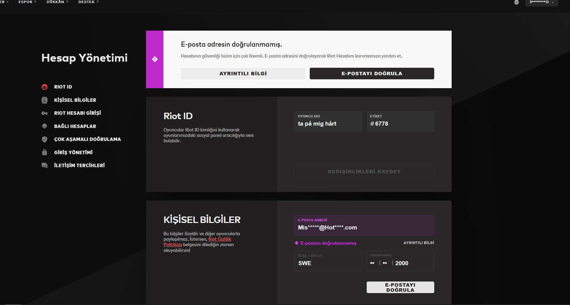
Task: Click the 'E-posta adresin doğrulanmamış.' banner title
Action: click(232, 44)
